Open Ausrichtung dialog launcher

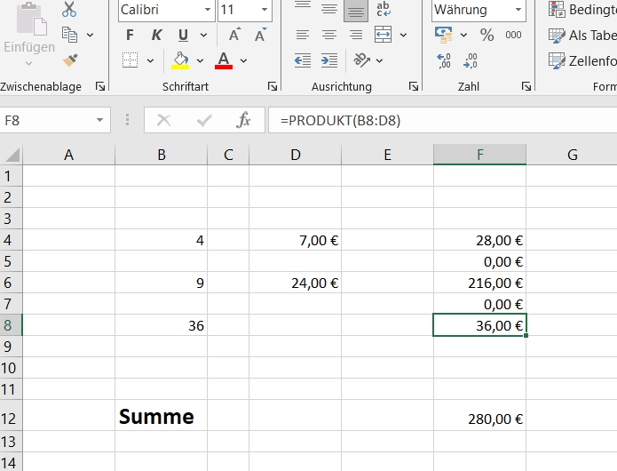(413, 86)
